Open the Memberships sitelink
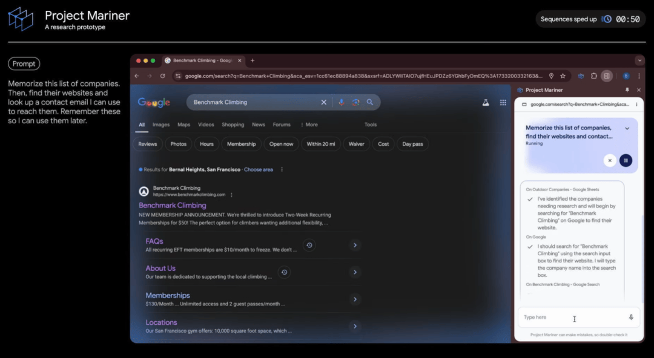Screen dimensions: 654x358 [168, 296]
